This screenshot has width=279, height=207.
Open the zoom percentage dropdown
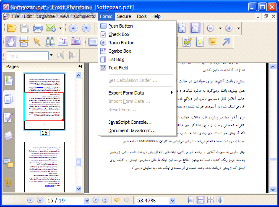pyautogui.click(x=172, y=201)
